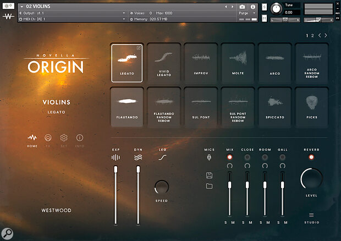
Task: Solo the Close mic channel
Action: (243, 222)
